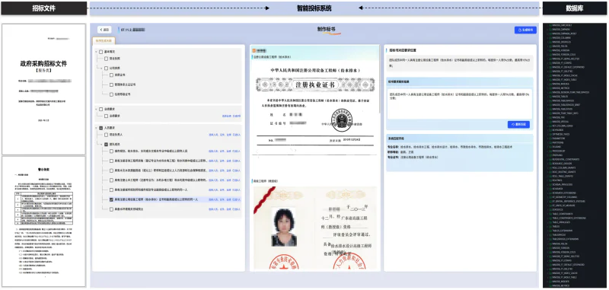Screen dimensions: 609x290
Task: Click the 制作标书 page title
Action: (x=327, y=30)
